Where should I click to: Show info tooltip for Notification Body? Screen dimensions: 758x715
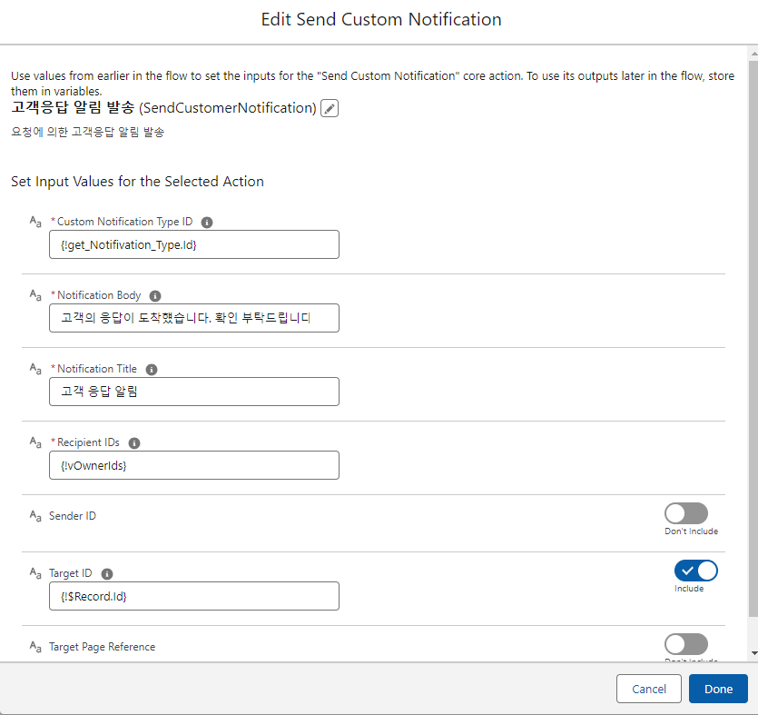coord(155,295)
